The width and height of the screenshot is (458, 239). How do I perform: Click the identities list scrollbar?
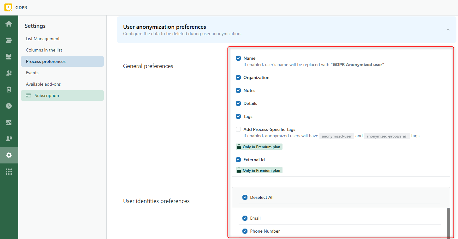pyautogui.click(x=448, y=223)
